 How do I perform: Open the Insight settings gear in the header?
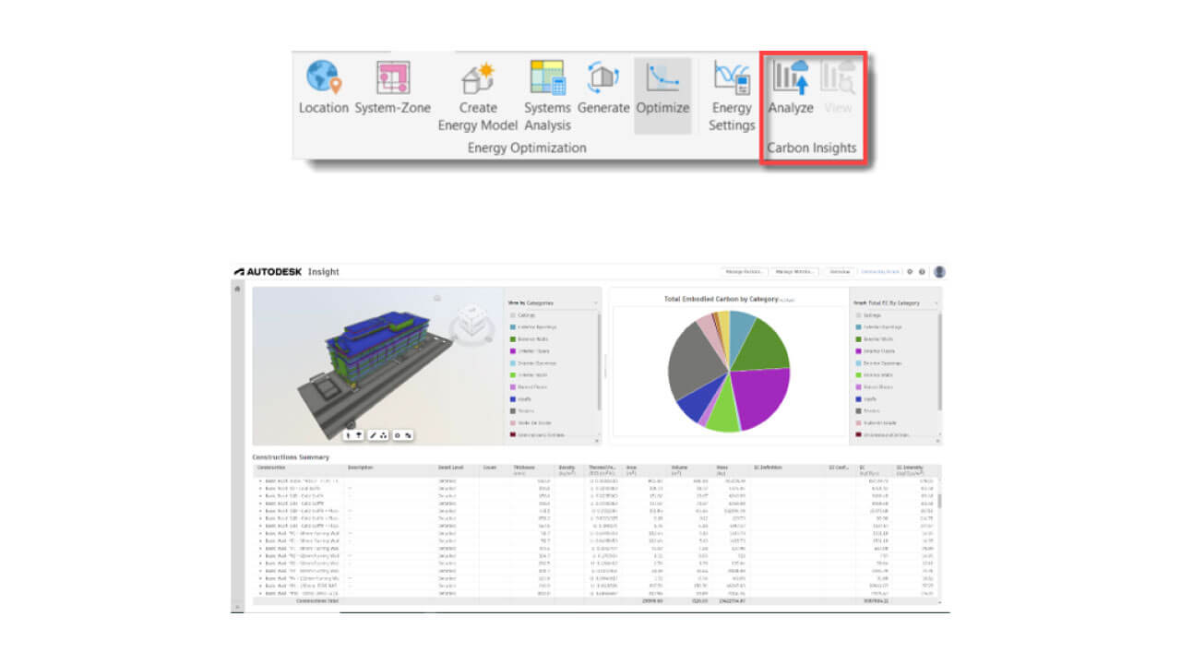tap(910, 272)
